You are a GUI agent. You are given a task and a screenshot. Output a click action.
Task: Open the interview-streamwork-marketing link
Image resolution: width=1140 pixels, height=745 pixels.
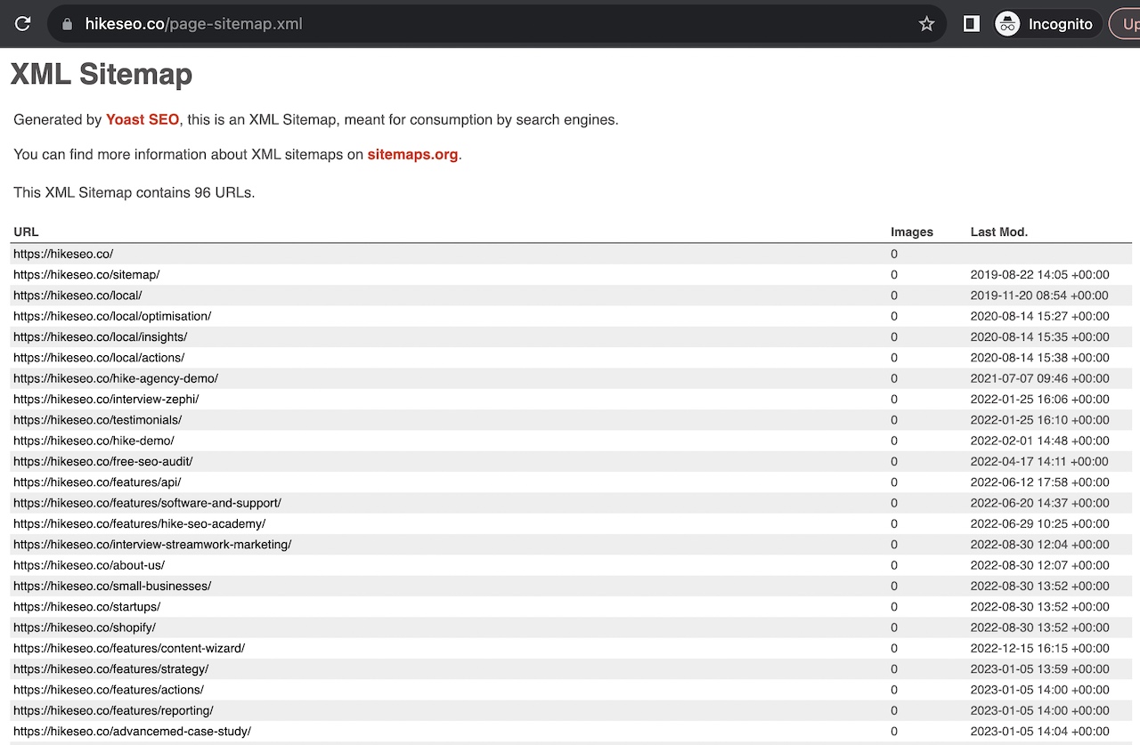pyautogui.click(x=152, y=544)
